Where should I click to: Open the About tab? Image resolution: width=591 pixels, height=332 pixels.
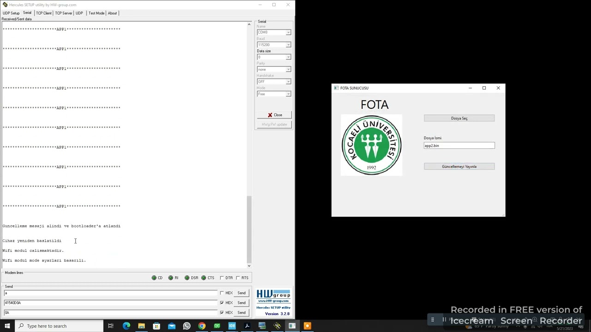112,13
